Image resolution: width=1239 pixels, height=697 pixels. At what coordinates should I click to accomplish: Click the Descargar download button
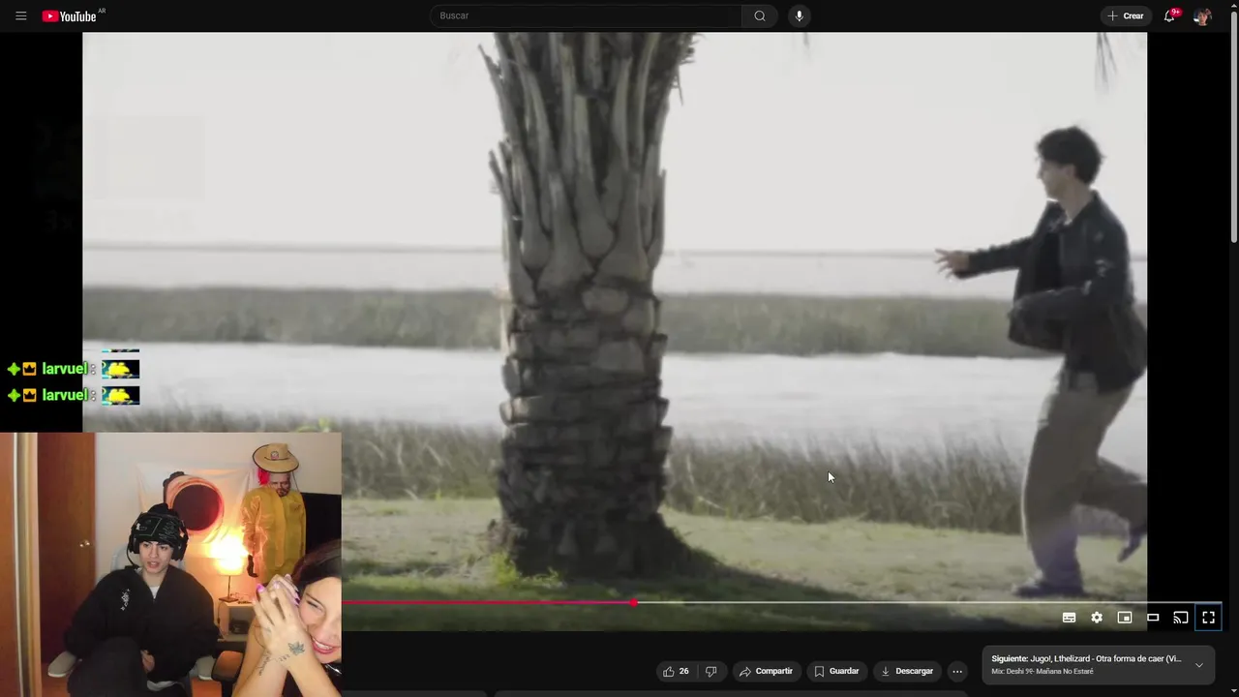coord(907,671)
